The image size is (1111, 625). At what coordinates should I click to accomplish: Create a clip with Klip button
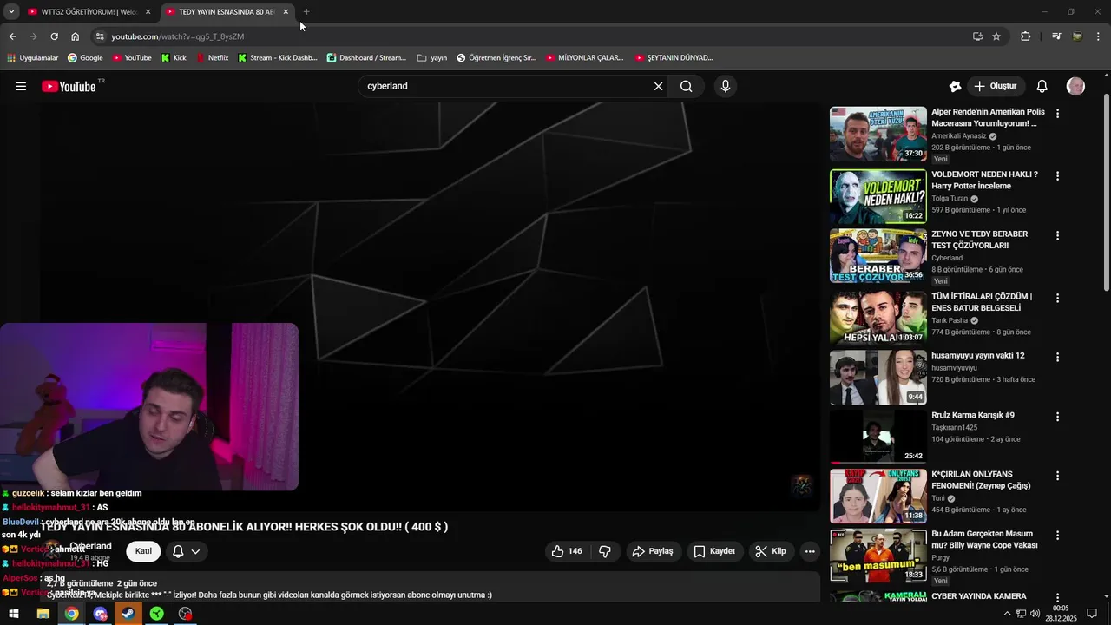(x=770, y=551)
